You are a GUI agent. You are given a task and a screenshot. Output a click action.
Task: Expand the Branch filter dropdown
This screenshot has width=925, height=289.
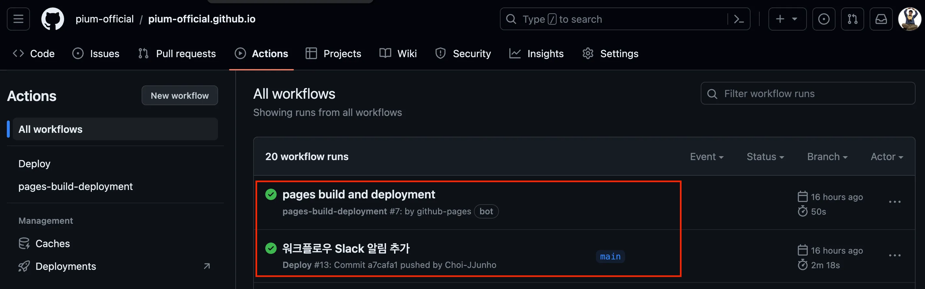(x=827, y=157)
